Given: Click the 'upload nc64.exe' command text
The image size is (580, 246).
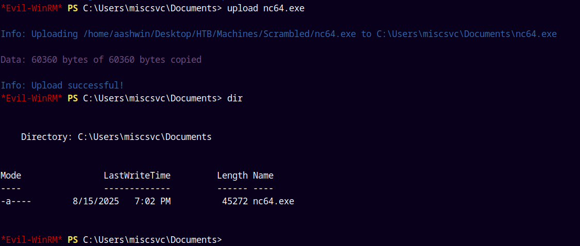Looking at the screenshot, I should point(266,8).
